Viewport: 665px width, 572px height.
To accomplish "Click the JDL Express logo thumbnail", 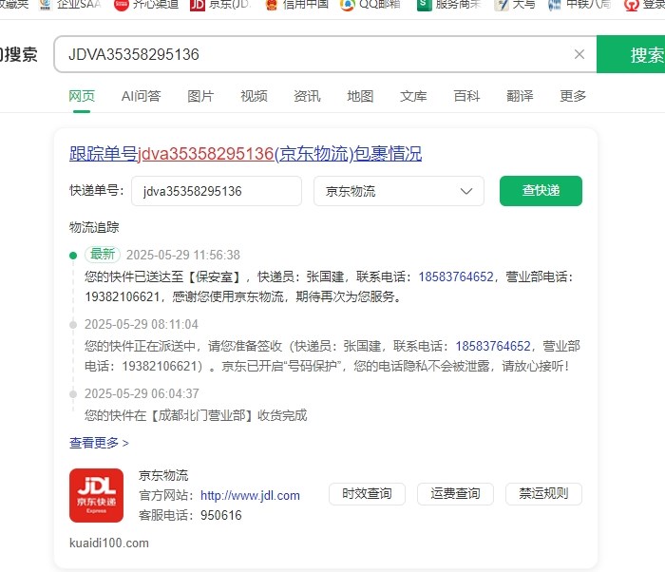I will [x=96, y=495].
